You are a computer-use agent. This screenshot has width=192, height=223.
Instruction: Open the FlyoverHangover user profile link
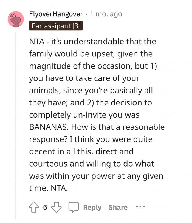(x=56, y=14)
